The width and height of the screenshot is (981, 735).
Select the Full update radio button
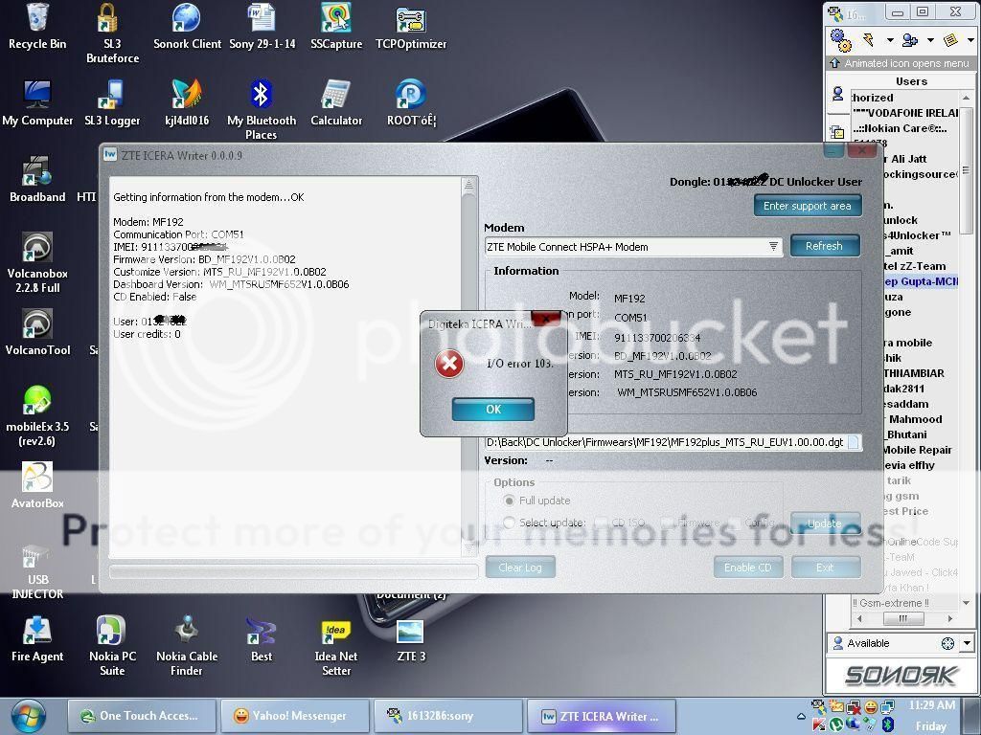(510, 501)
